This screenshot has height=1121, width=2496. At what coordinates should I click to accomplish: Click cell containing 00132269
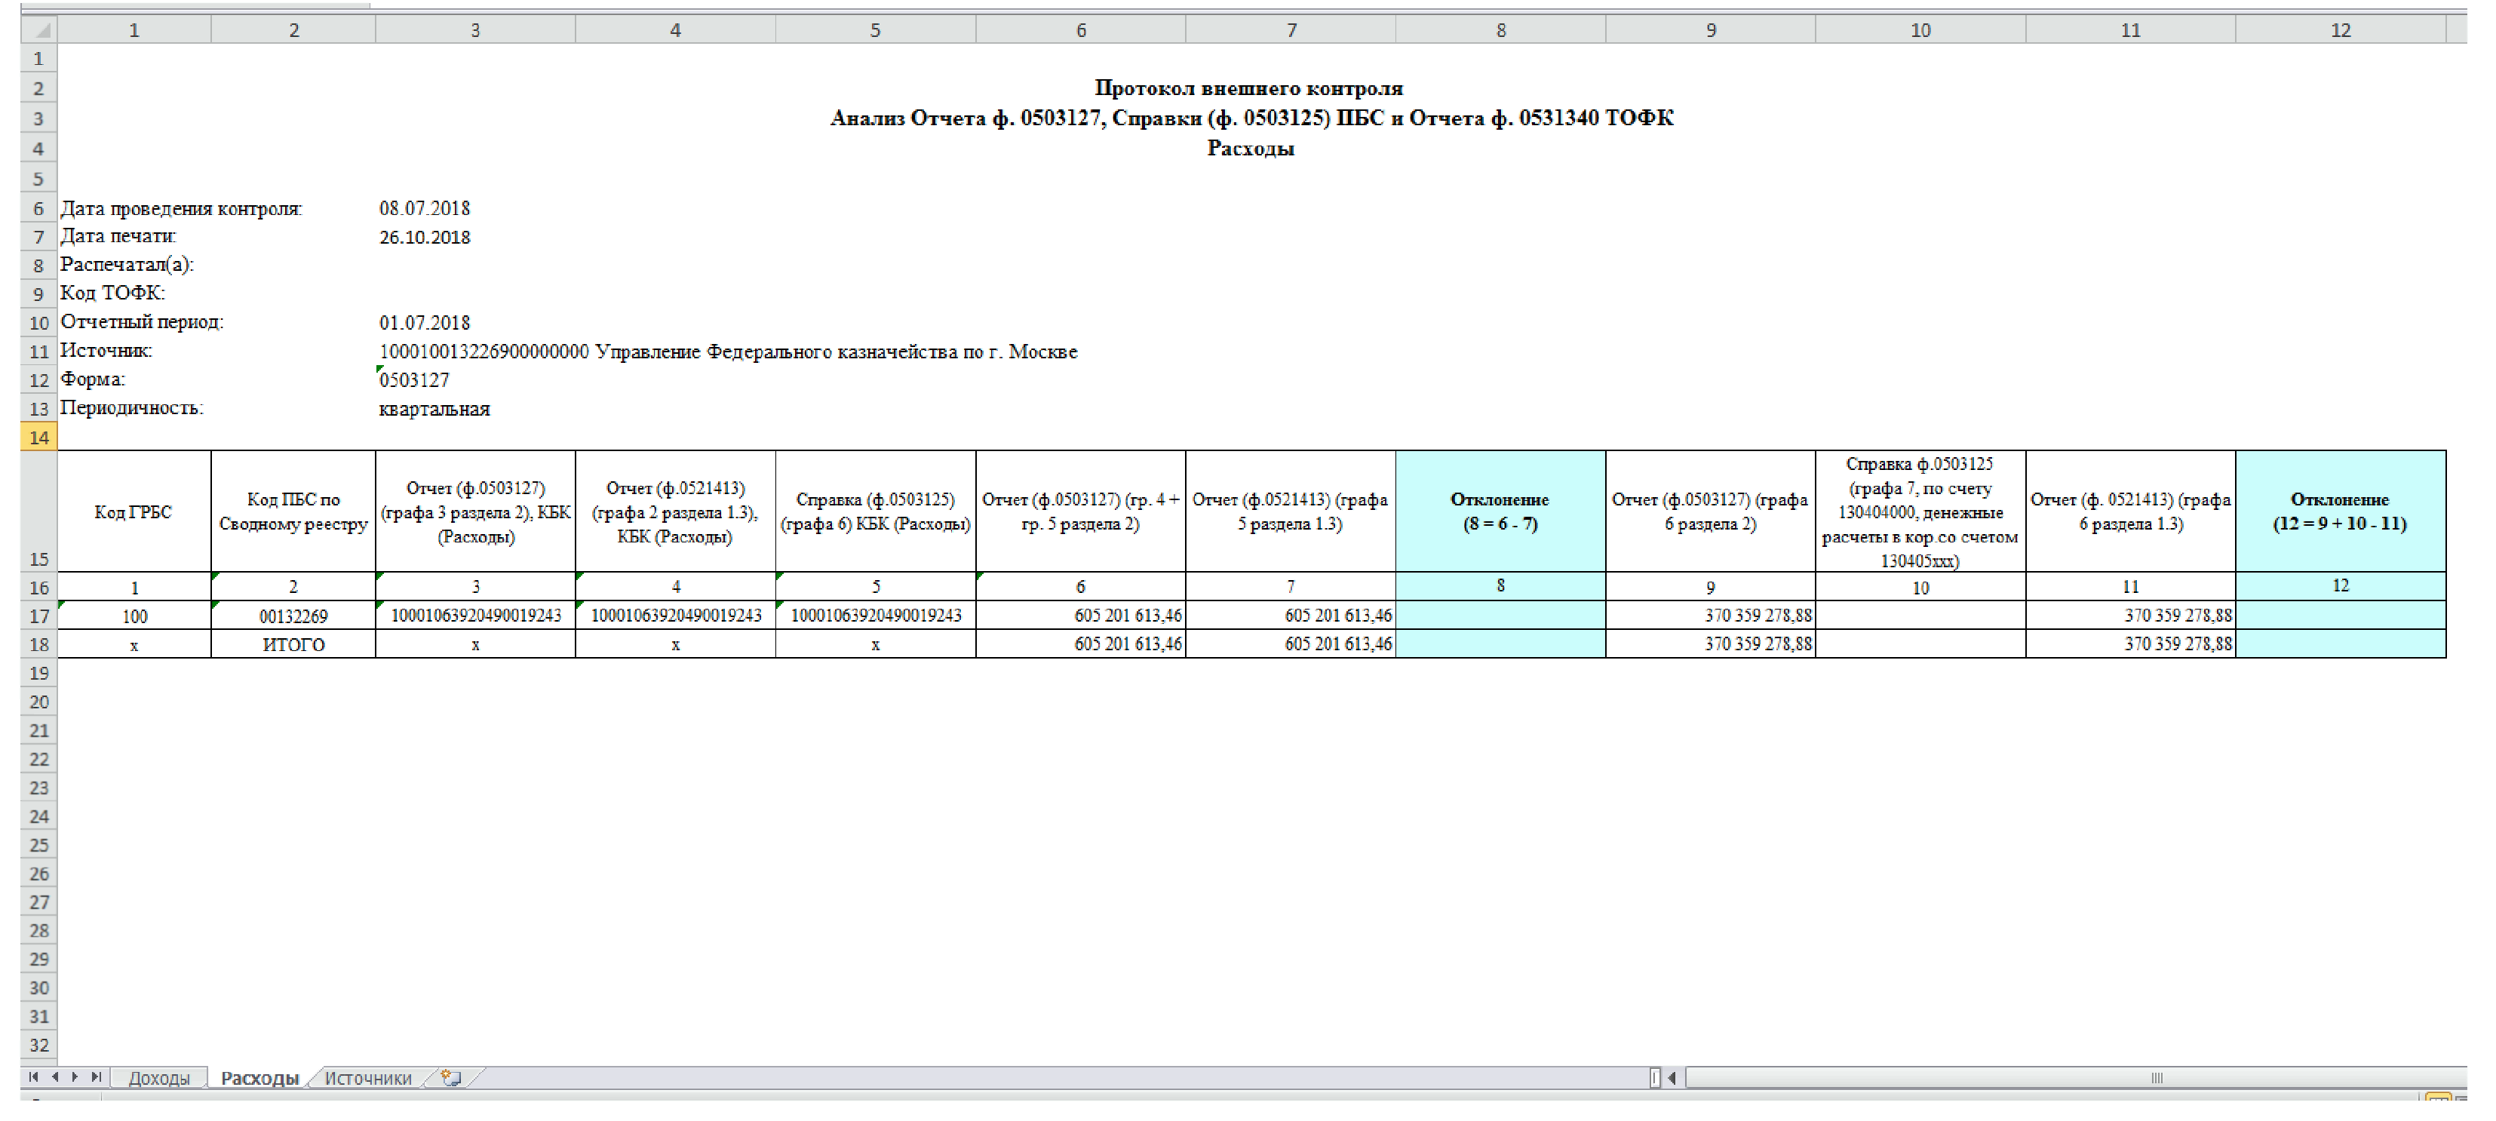pos(293,616)
